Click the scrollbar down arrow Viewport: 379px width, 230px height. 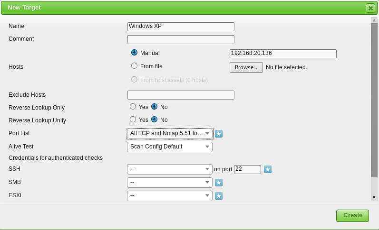[374, 197]
